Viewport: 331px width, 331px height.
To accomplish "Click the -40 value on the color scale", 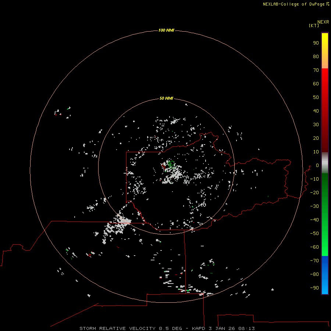I will click(x=314, y=220).
